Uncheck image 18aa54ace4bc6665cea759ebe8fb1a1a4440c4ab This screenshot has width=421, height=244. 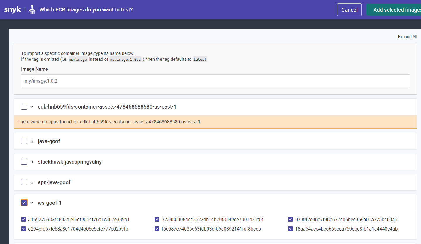pos(291,229)
